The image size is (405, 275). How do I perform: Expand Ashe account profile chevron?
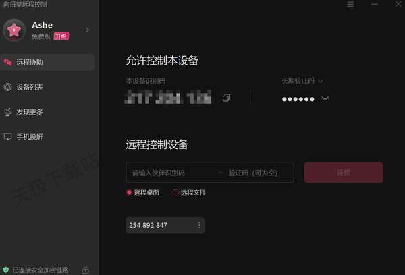pos(87,30)
